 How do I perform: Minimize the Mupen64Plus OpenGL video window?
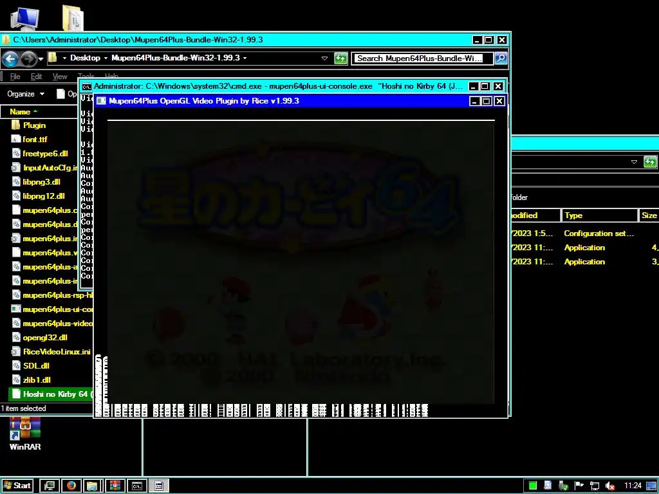coord(474,101)
